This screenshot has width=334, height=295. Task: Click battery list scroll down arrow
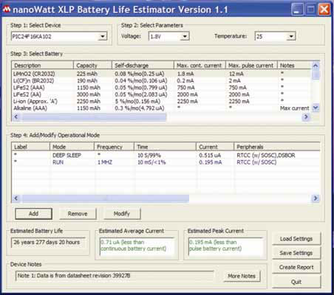click(316, 108)
